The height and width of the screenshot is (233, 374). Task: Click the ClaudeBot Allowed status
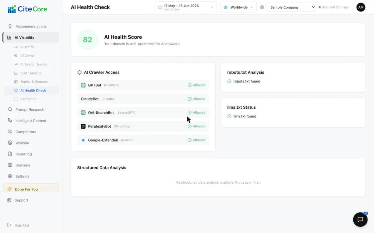(x=196, y=99)
